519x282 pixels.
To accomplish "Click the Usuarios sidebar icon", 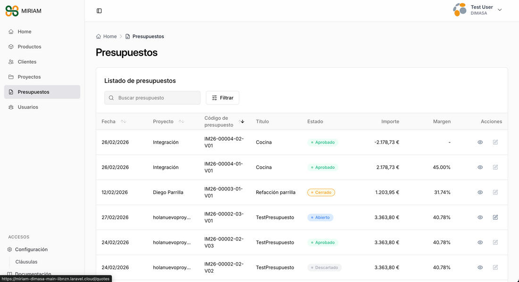I will click(10, 107).
